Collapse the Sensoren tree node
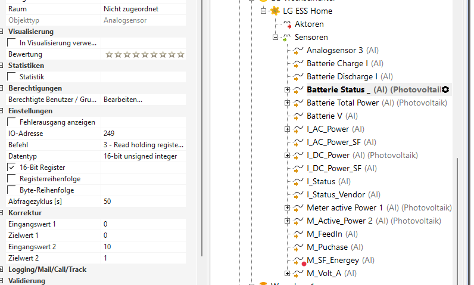 click(x=276, y=37)
